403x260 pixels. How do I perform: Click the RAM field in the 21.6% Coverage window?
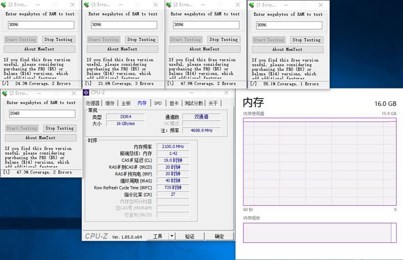124,25
